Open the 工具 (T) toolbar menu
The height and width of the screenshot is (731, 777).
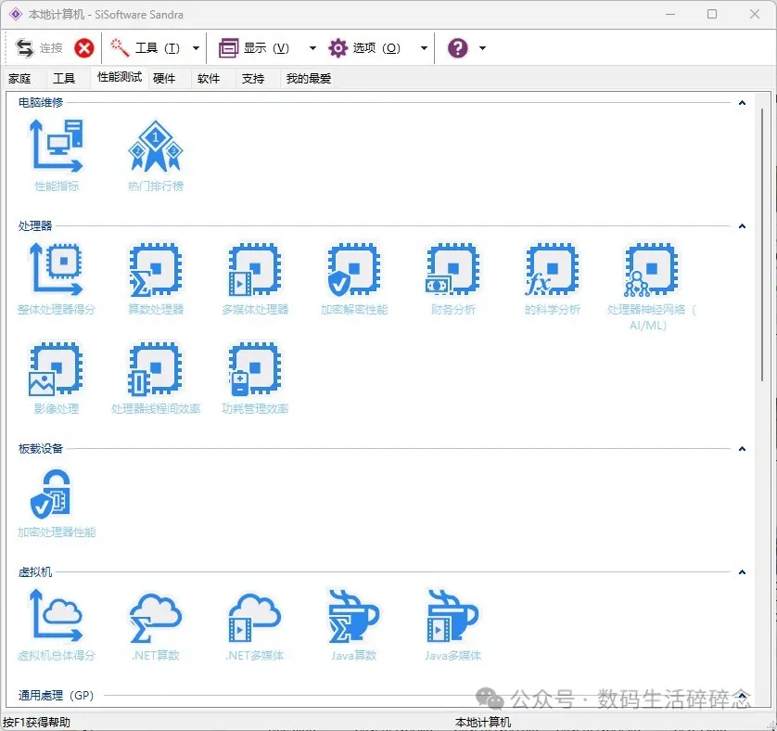point(146,48)
